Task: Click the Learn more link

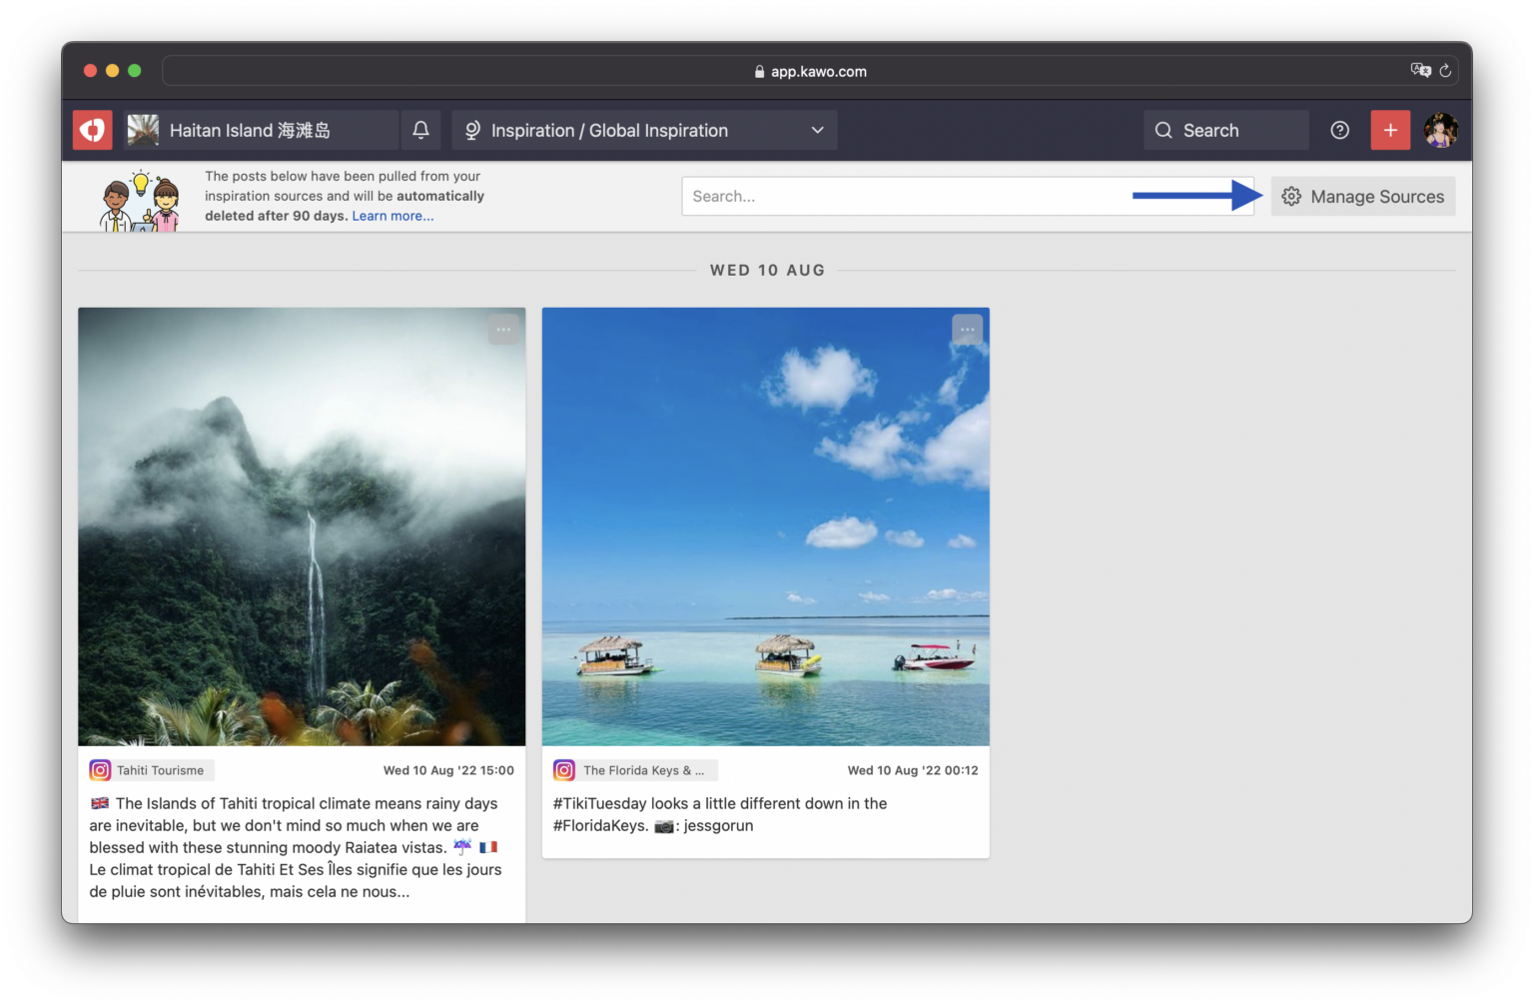Action: pos(391,216)
